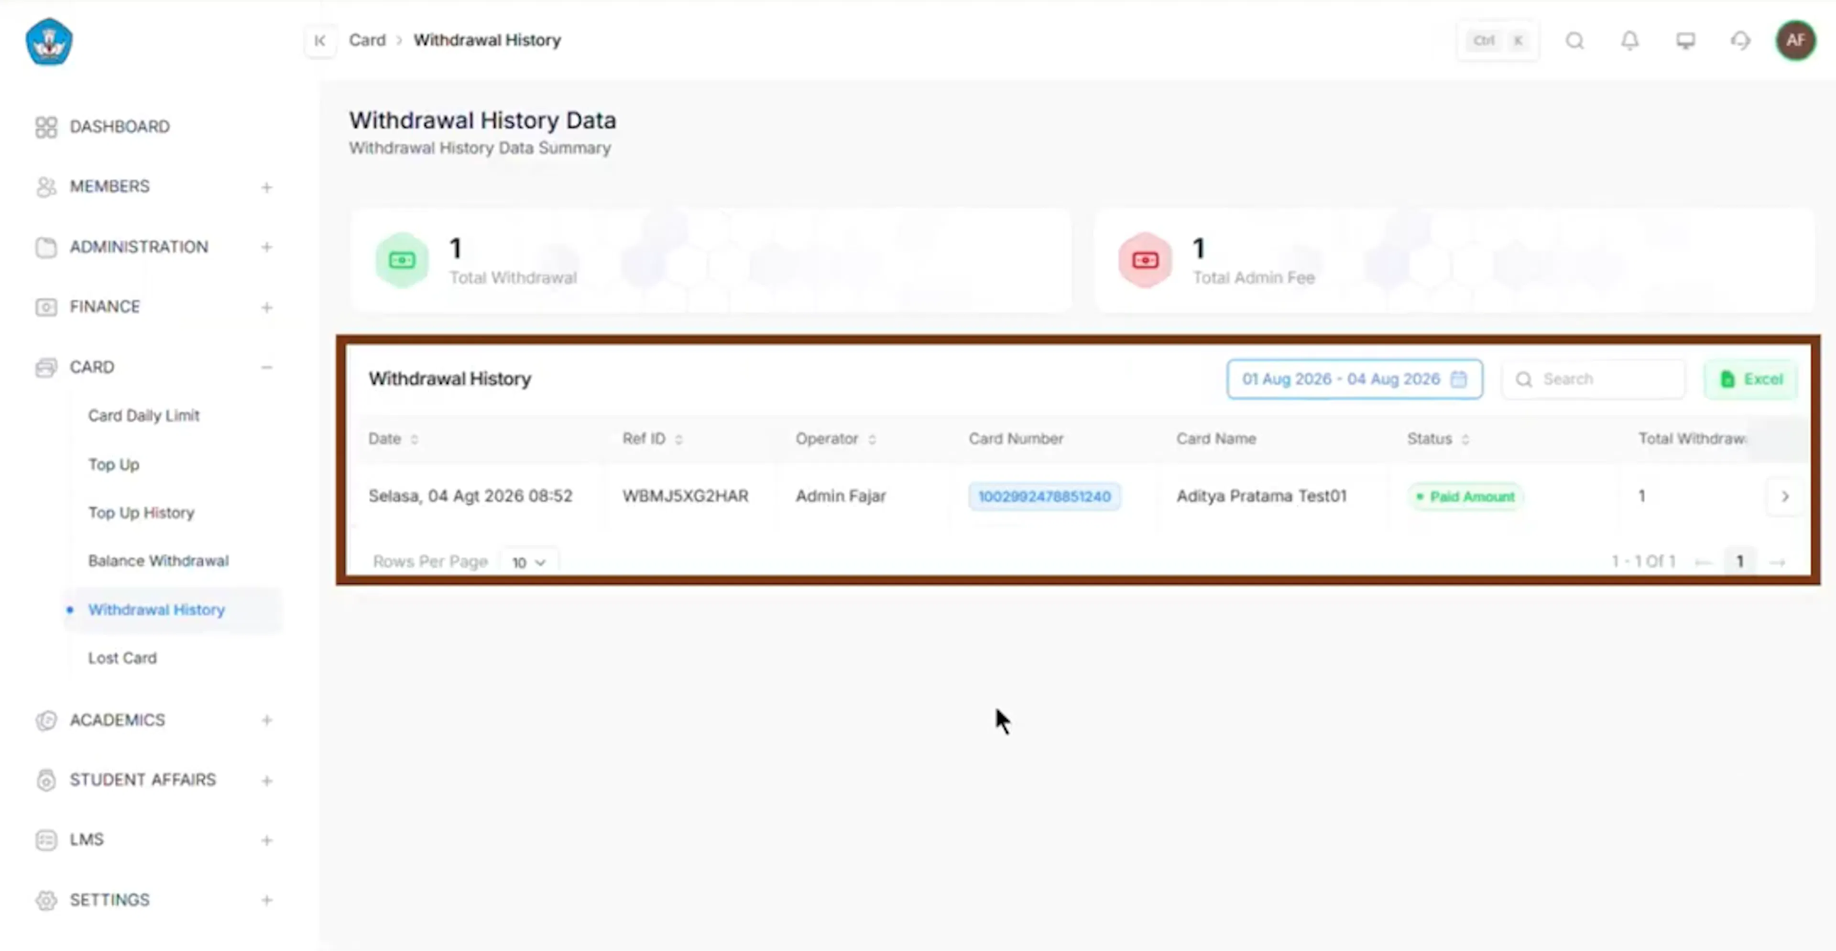
Task: Click the Paid Amount status badge
Action: pyautogui.click(x=1465, y=496)
